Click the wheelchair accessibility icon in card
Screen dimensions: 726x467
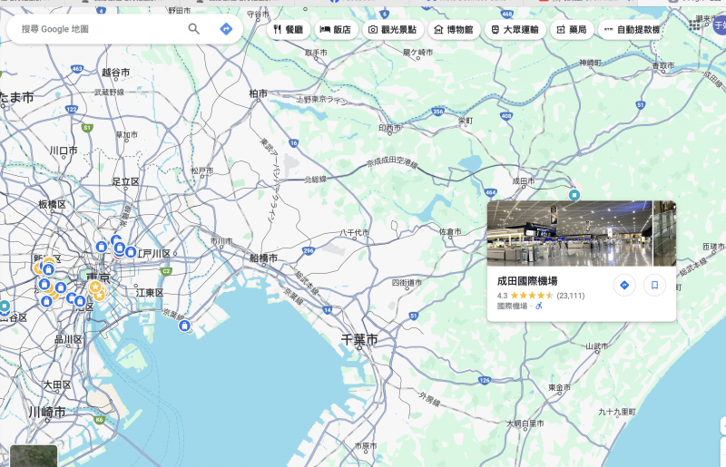pyautogui.click(x=539, y=306)
